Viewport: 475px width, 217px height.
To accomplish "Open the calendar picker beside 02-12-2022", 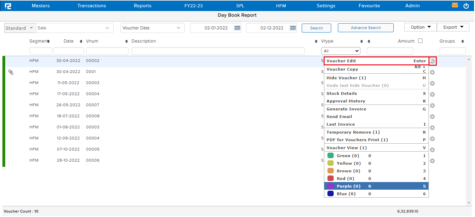I will click(x=293, y=28).
